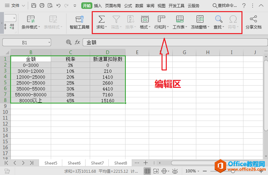Click the 条件格式 icon
The height and width of the screenshot is (175, 268).
pyautogui.click(x=31, y=19)
